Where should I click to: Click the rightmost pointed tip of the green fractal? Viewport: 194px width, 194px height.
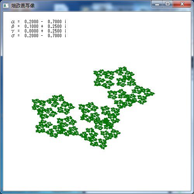[x=154, y=94]
